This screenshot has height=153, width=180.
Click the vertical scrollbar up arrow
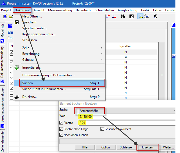pos(162,75)
